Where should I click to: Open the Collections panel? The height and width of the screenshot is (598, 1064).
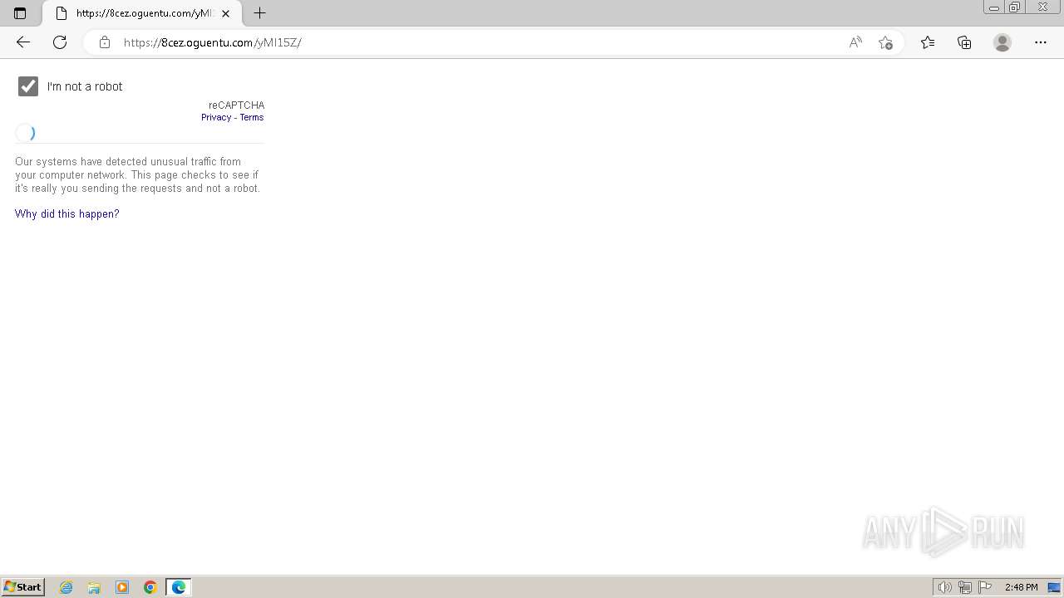tap(964, 42)
